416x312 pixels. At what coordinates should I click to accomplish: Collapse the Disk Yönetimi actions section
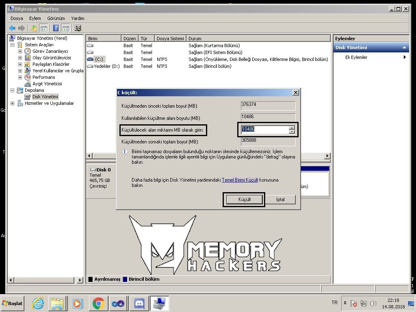coord(404,48)
